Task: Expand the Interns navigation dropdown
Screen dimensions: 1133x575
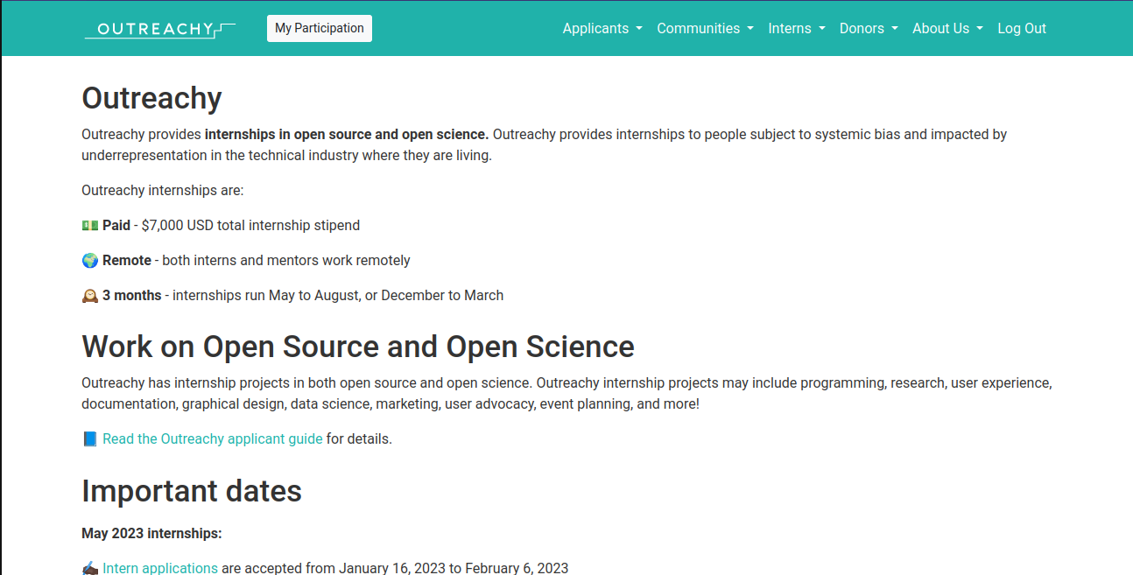Action: pyautogui.click(x=796, y=28)
